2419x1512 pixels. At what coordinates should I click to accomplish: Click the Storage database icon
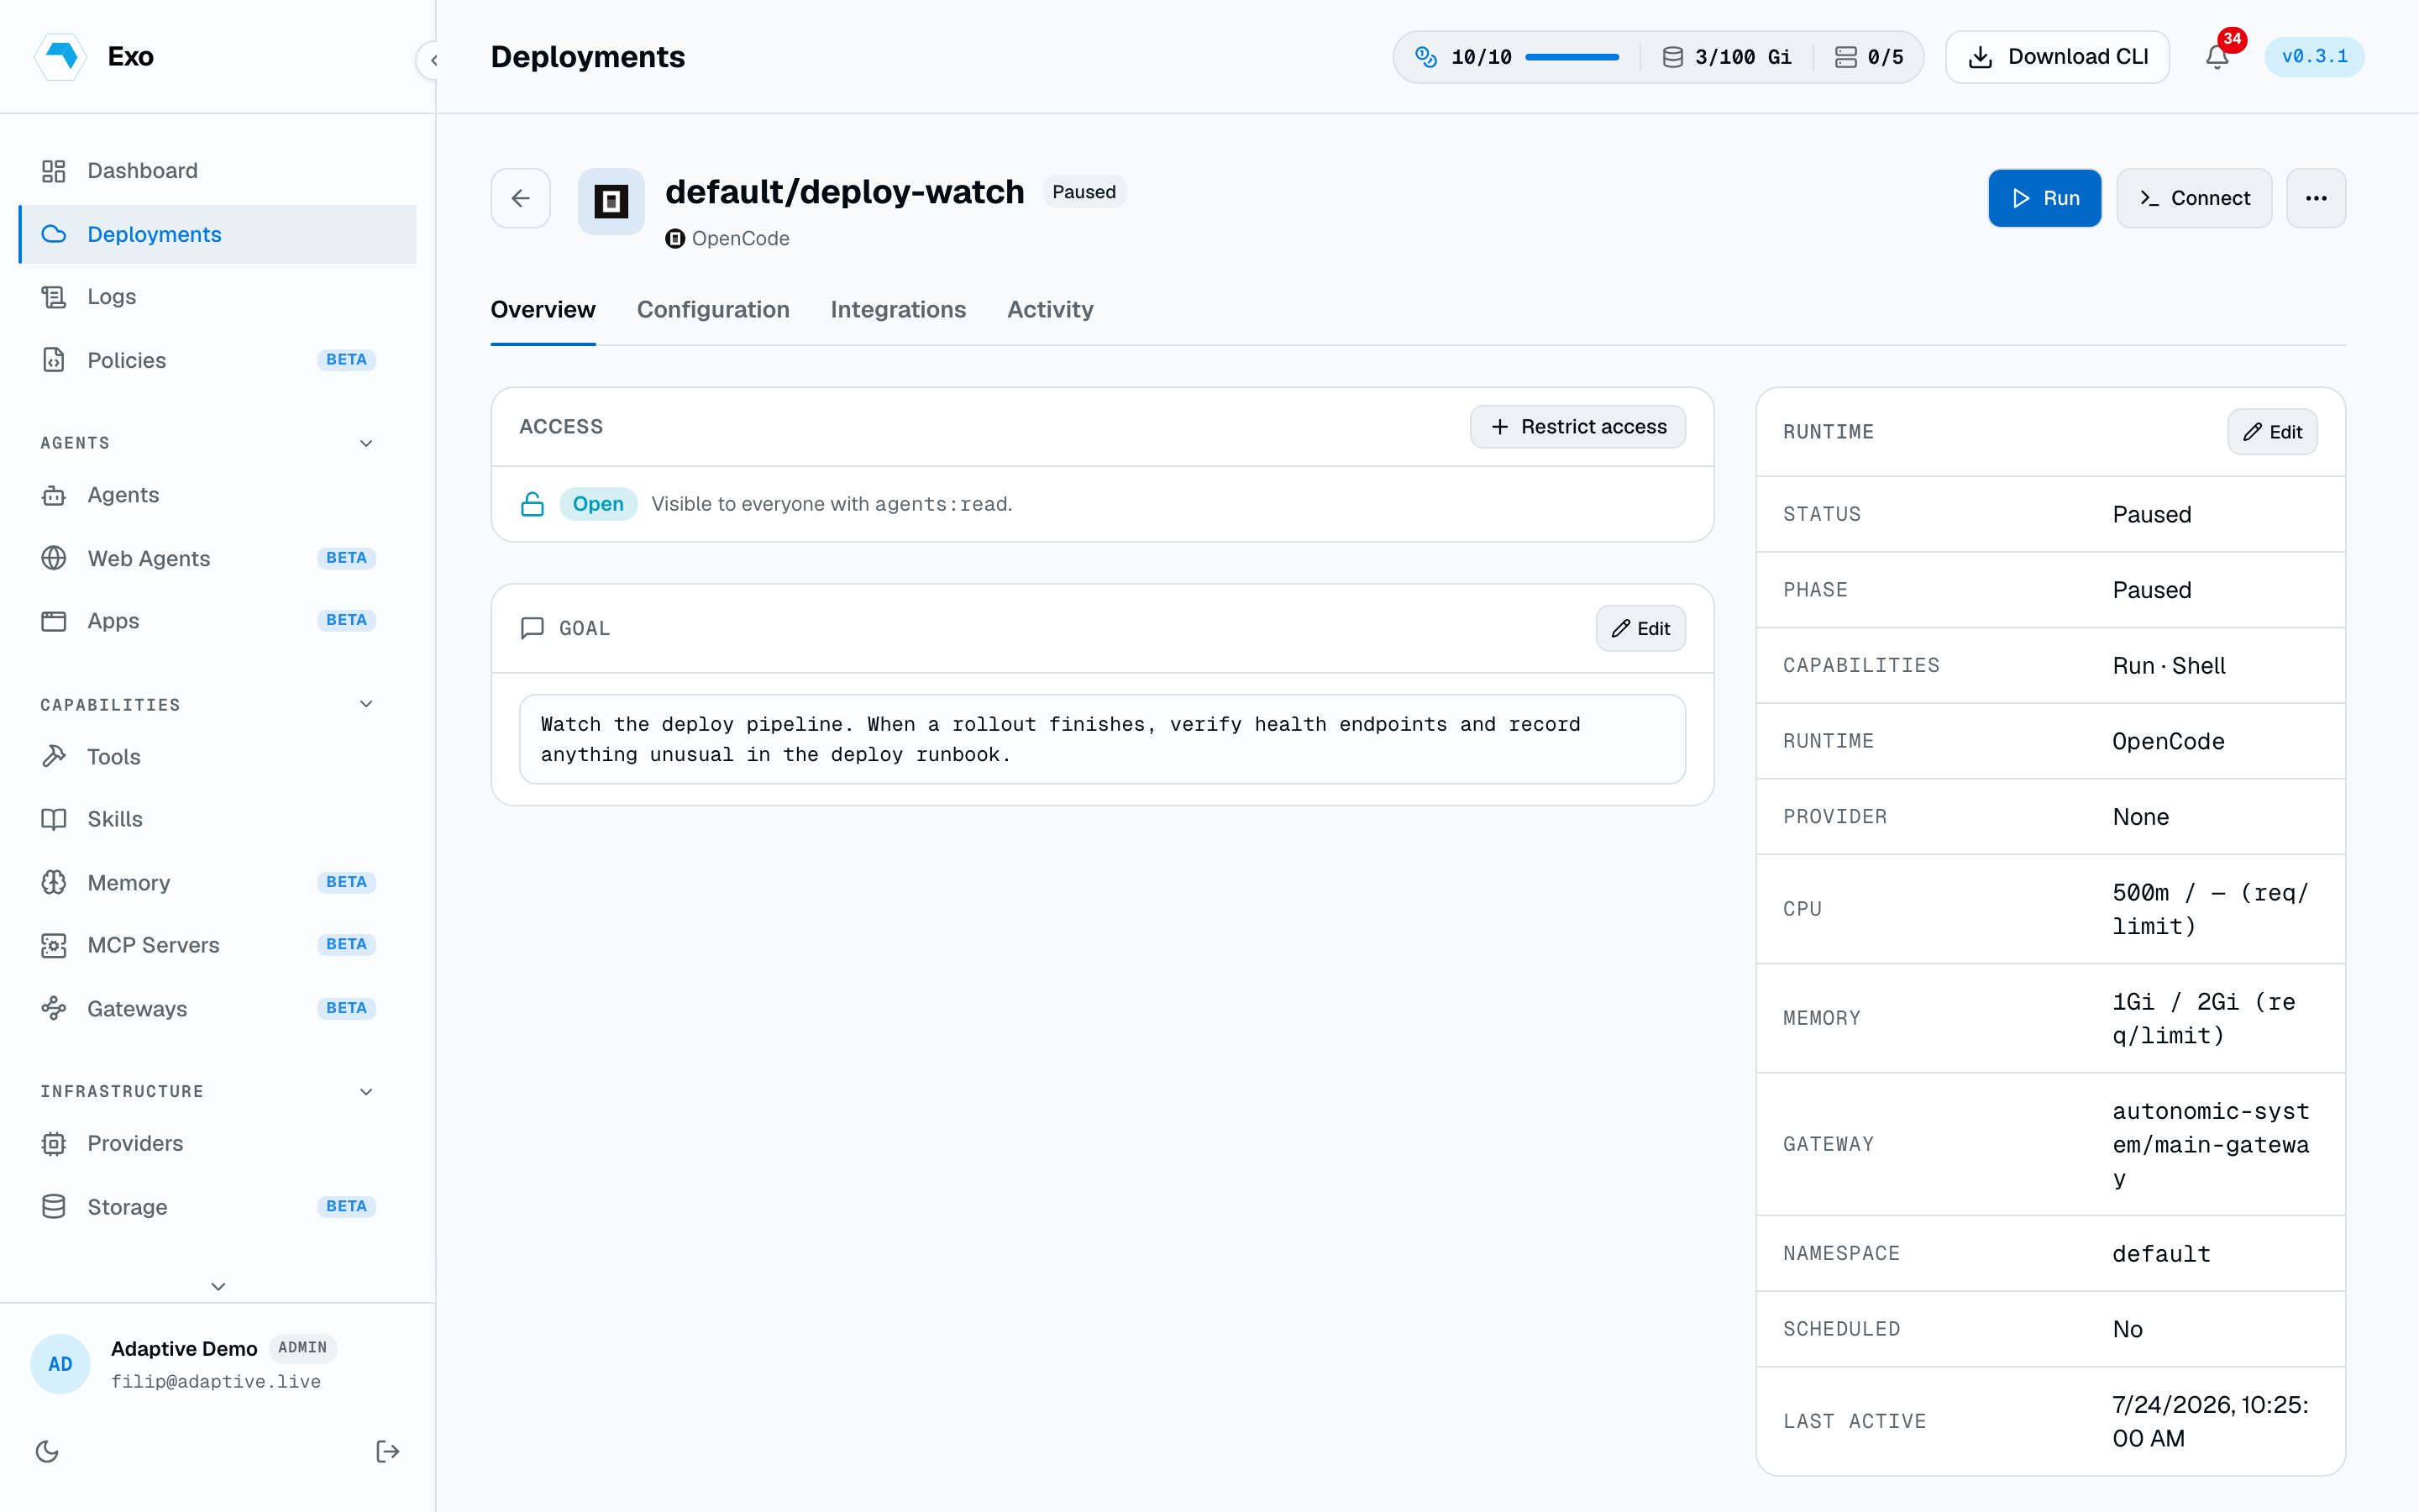[54, 1206]
